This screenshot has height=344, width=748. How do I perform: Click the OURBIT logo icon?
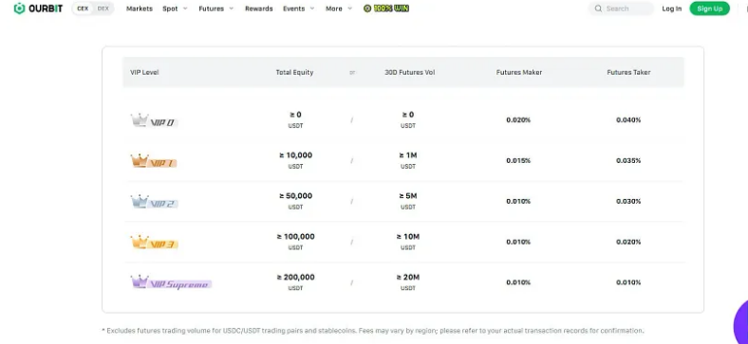click(19, 9)
